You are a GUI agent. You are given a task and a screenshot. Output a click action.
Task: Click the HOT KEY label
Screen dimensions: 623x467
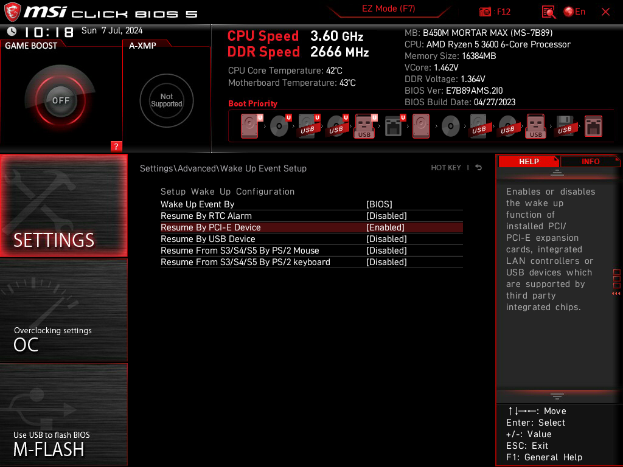pyautogui.click(x=446, y=168)
